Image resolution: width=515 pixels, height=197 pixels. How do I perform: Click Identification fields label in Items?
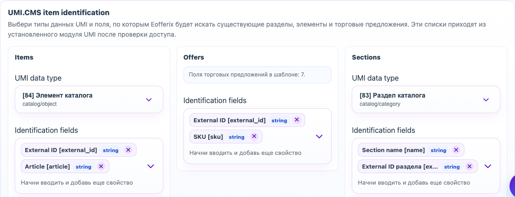point(46,130)
